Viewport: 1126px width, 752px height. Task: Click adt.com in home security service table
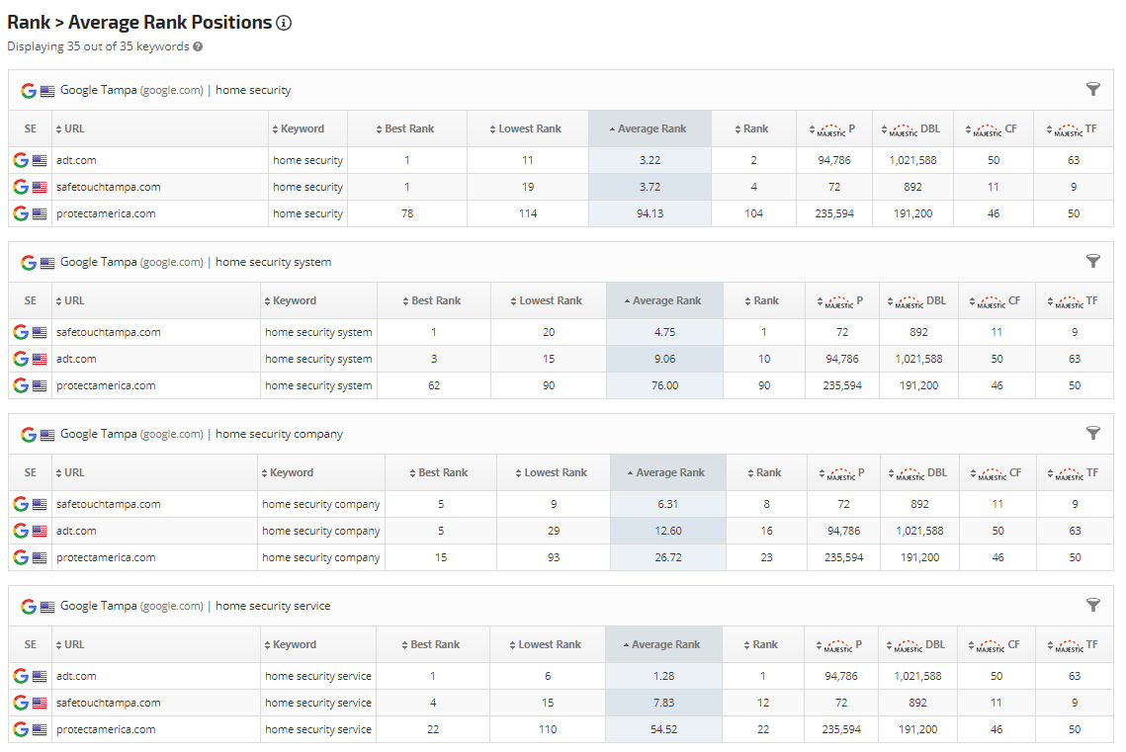tap(76, 676)
